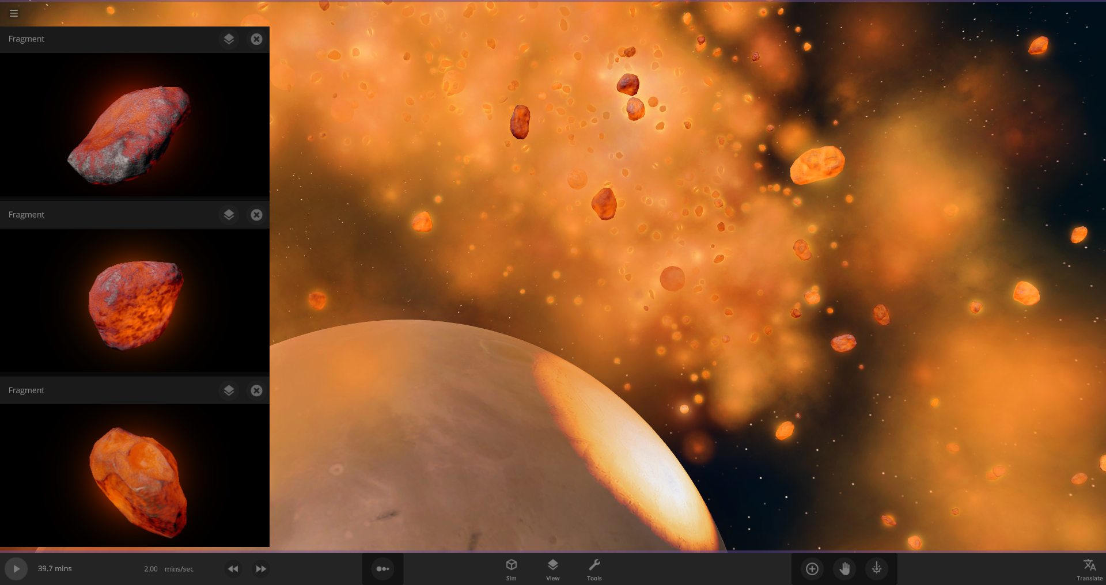Click the middle Fragment preview thumbnail
Image resolution: width=1106 pixels, height=585 pixels.
pos(135,300)
